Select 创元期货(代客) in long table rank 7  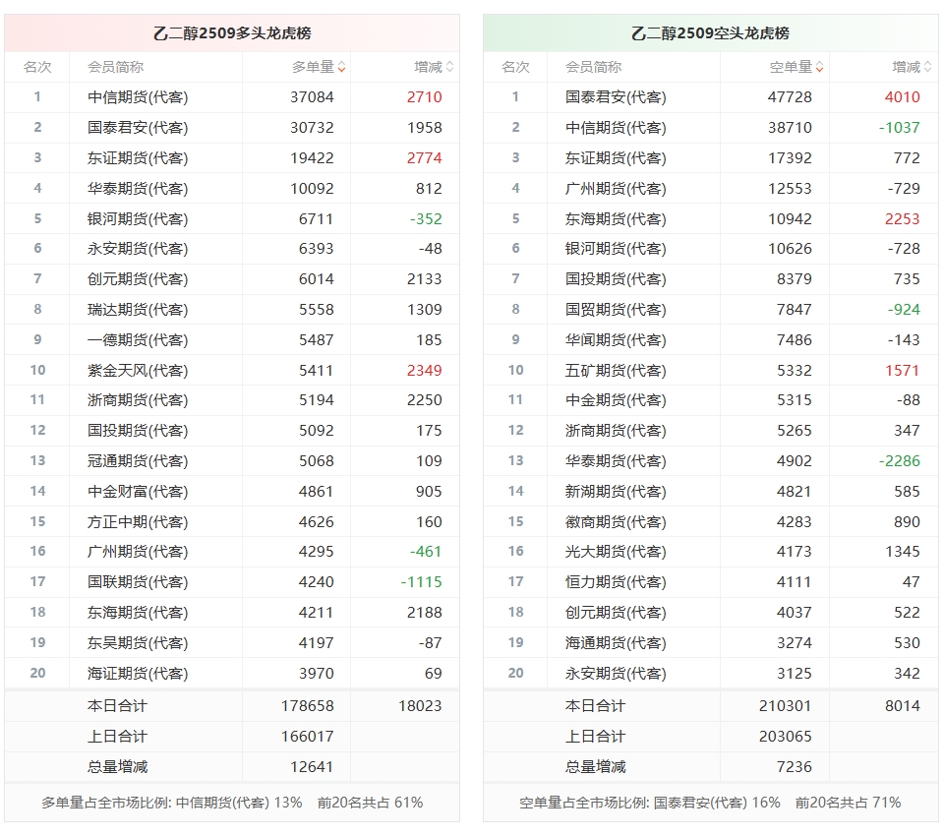click(x=138, y=279)
